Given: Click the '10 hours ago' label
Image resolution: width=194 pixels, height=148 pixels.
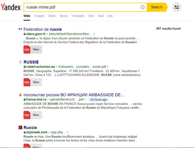Looking at the screenshot, I should (99, 99).
